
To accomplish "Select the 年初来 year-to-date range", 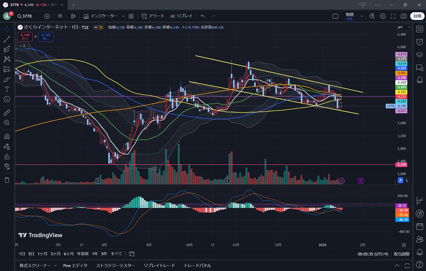I will 83,254.
